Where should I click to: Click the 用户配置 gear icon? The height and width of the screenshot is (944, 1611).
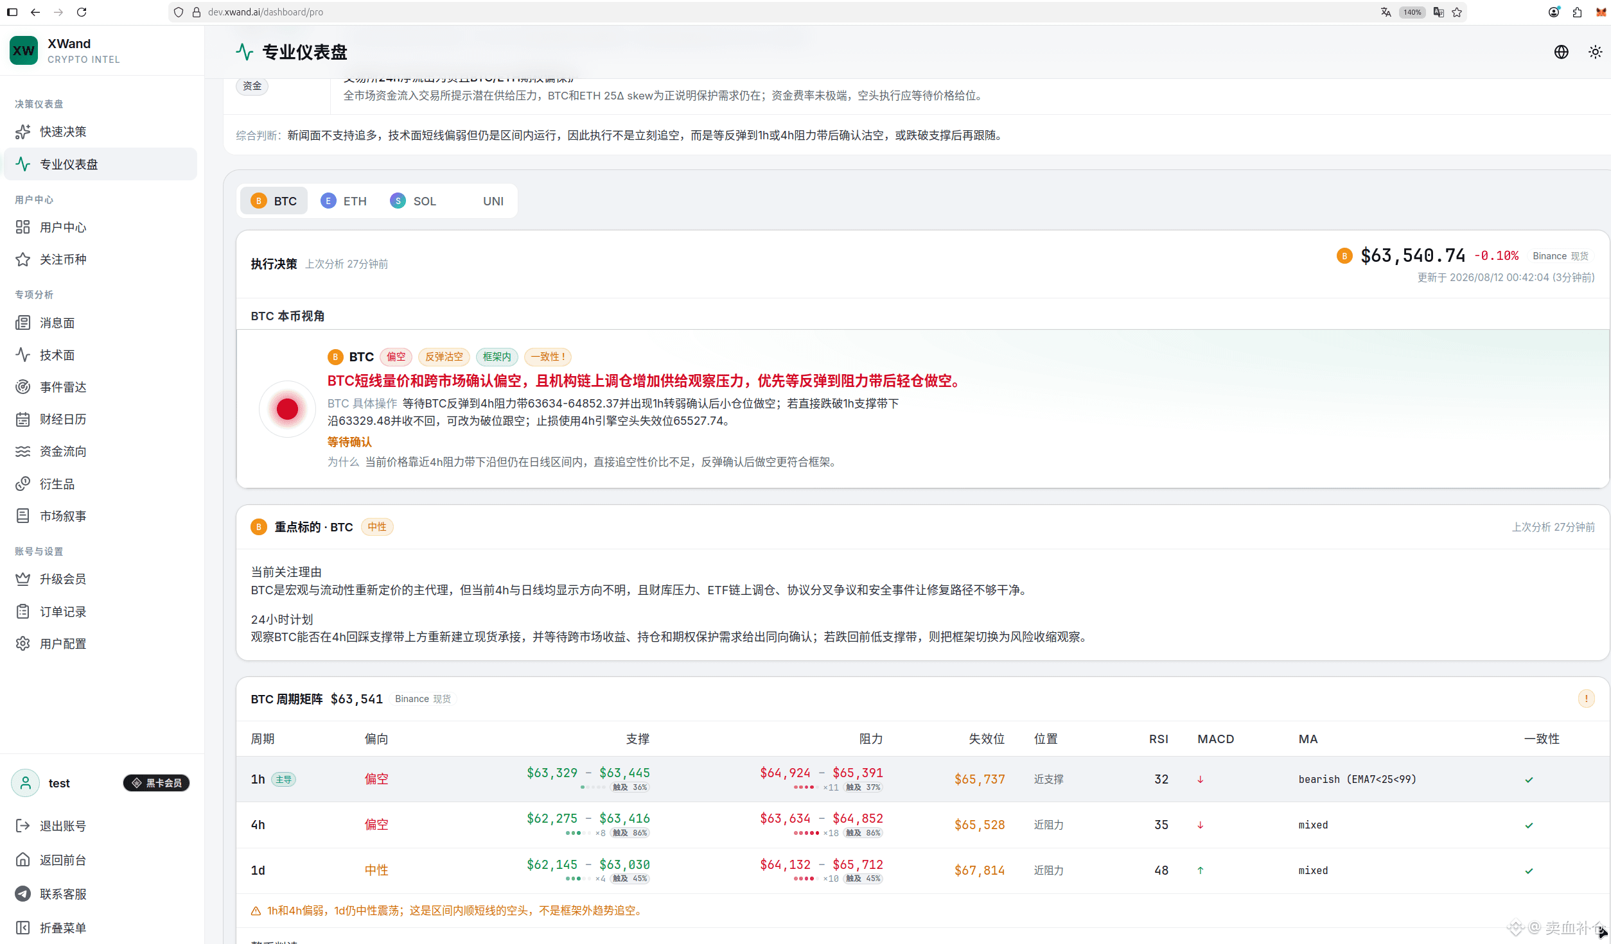coord(23,644)
